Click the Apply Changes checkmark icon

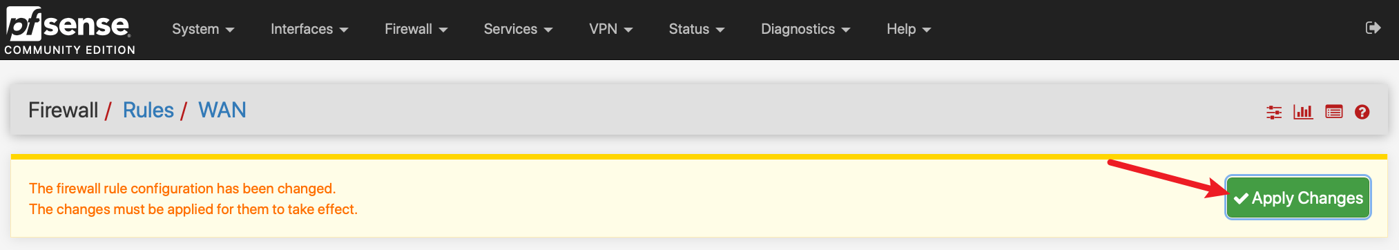[1241, 198]
